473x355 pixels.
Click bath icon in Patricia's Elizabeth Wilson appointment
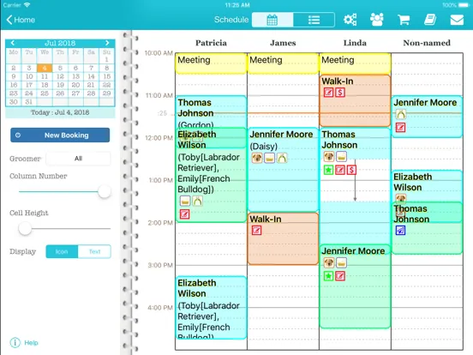(x=185, y=201)
